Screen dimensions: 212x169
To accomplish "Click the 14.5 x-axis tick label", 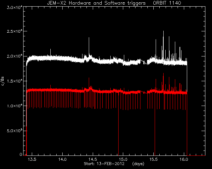I will pyautogui.click(x=93, y=159).
